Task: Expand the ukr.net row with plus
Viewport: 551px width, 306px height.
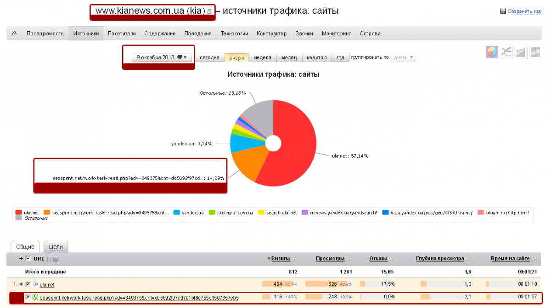Action: click(x=21, y=284)
